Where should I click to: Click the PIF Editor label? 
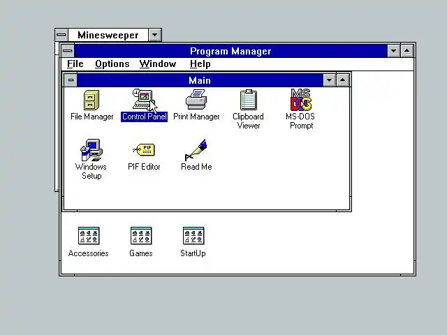(144, 167)
